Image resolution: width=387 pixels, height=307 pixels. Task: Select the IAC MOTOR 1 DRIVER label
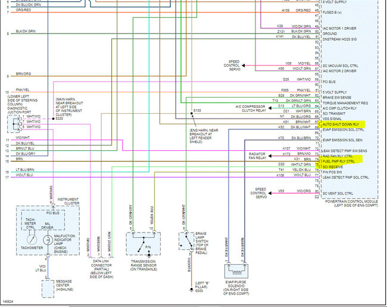pos(339,29)
